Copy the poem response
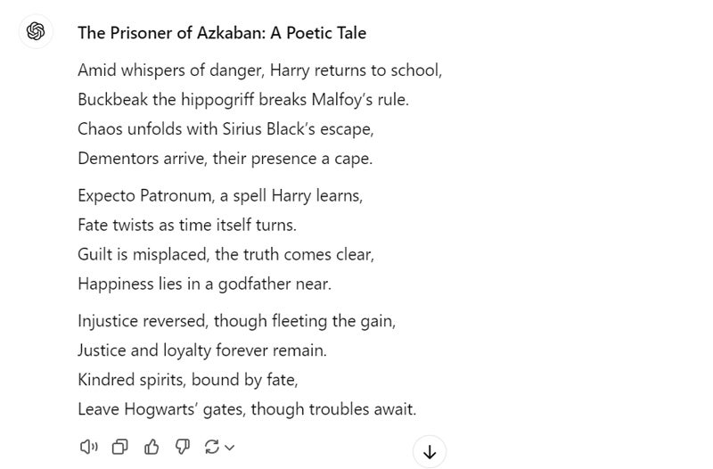The image size is (713, 469). [119, 447]
